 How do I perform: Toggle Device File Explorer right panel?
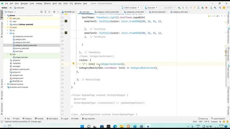coord(229,95)
